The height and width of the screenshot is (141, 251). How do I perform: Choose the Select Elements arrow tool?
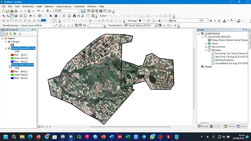[51, 16]
